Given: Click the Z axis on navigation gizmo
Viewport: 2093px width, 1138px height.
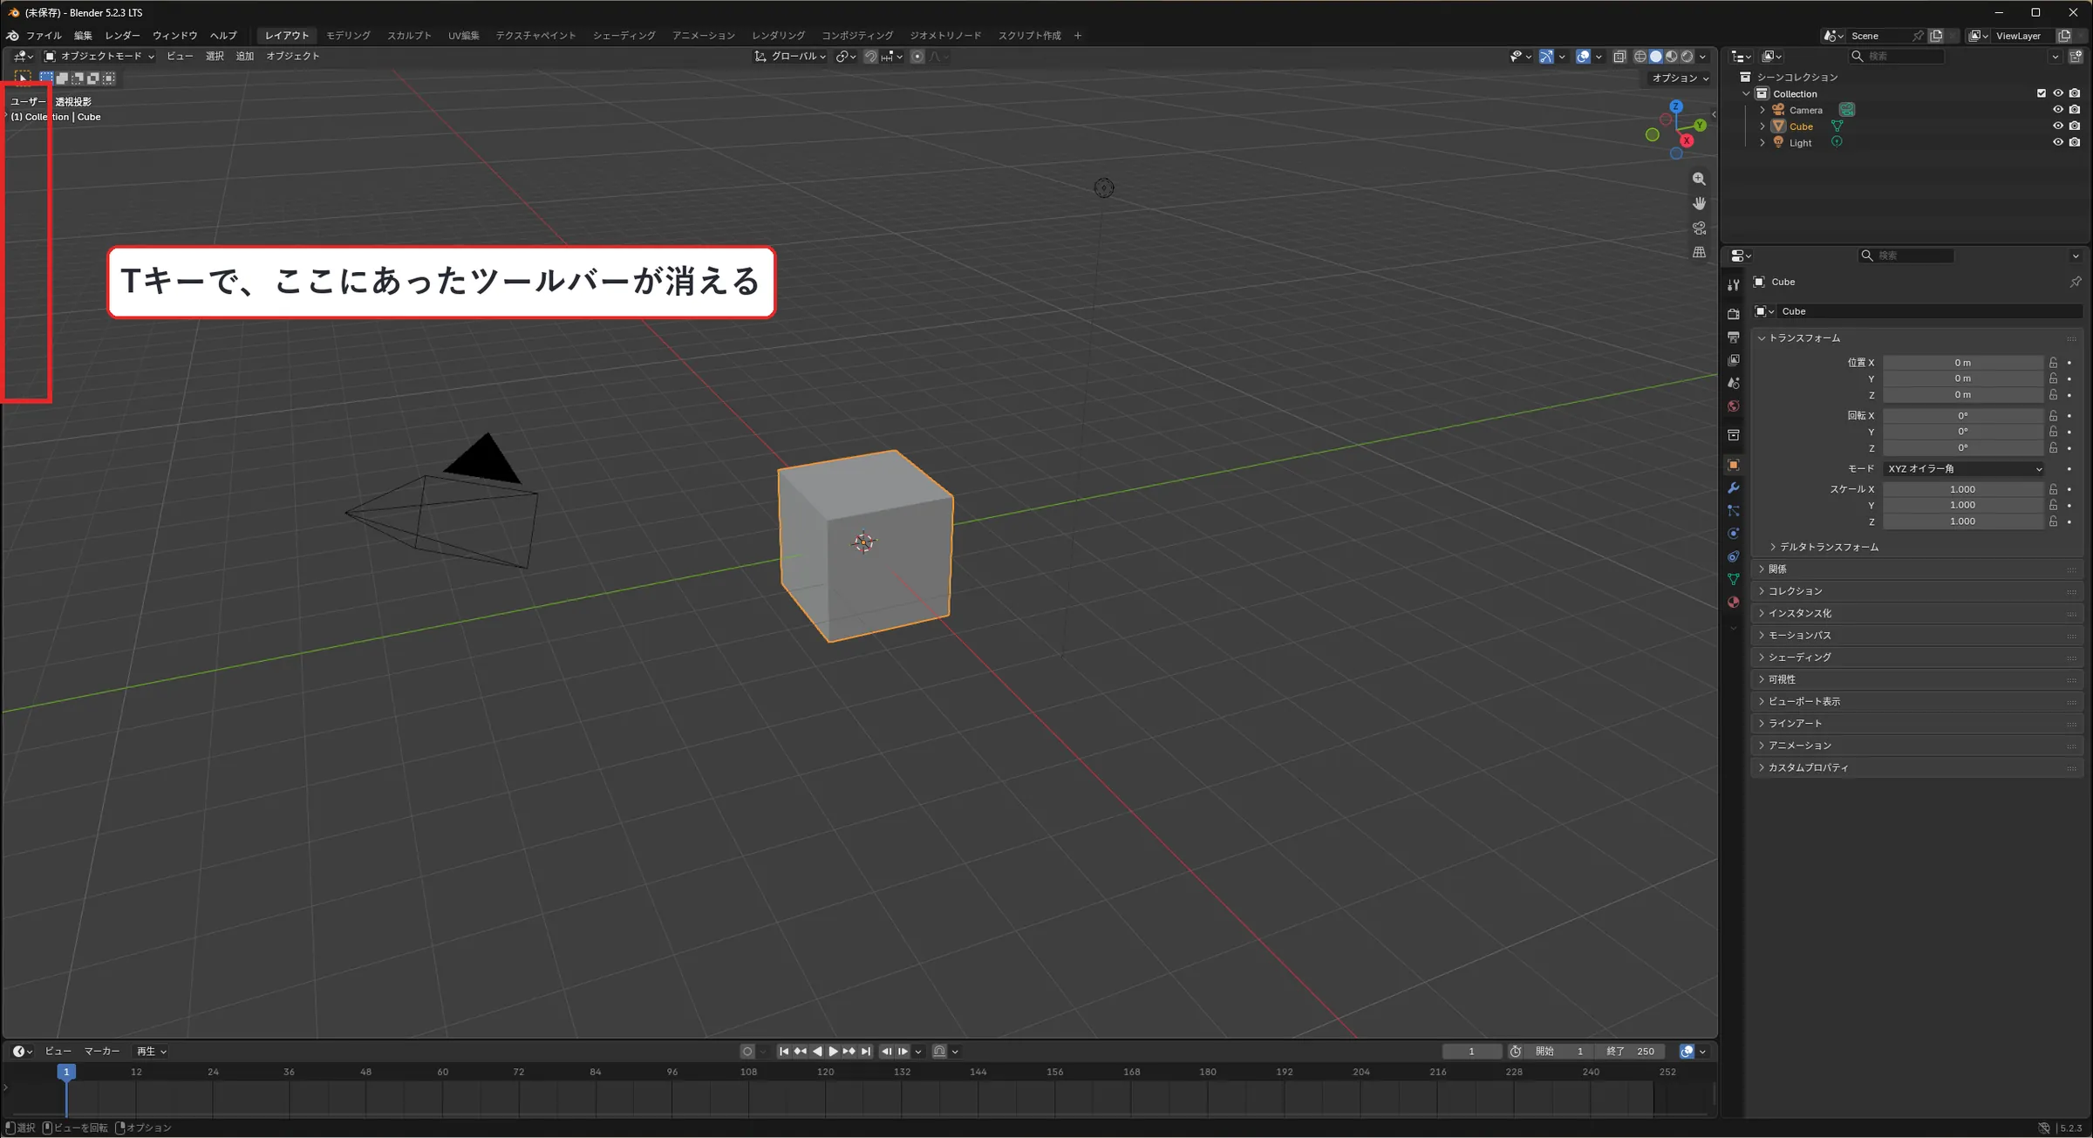Looking at the screenshot, I should pos(1675,106).
